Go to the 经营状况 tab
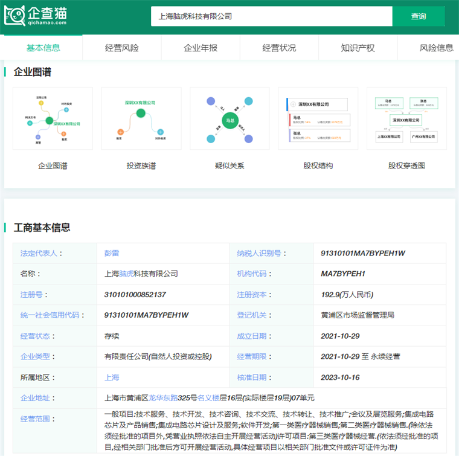 point(279,48)
